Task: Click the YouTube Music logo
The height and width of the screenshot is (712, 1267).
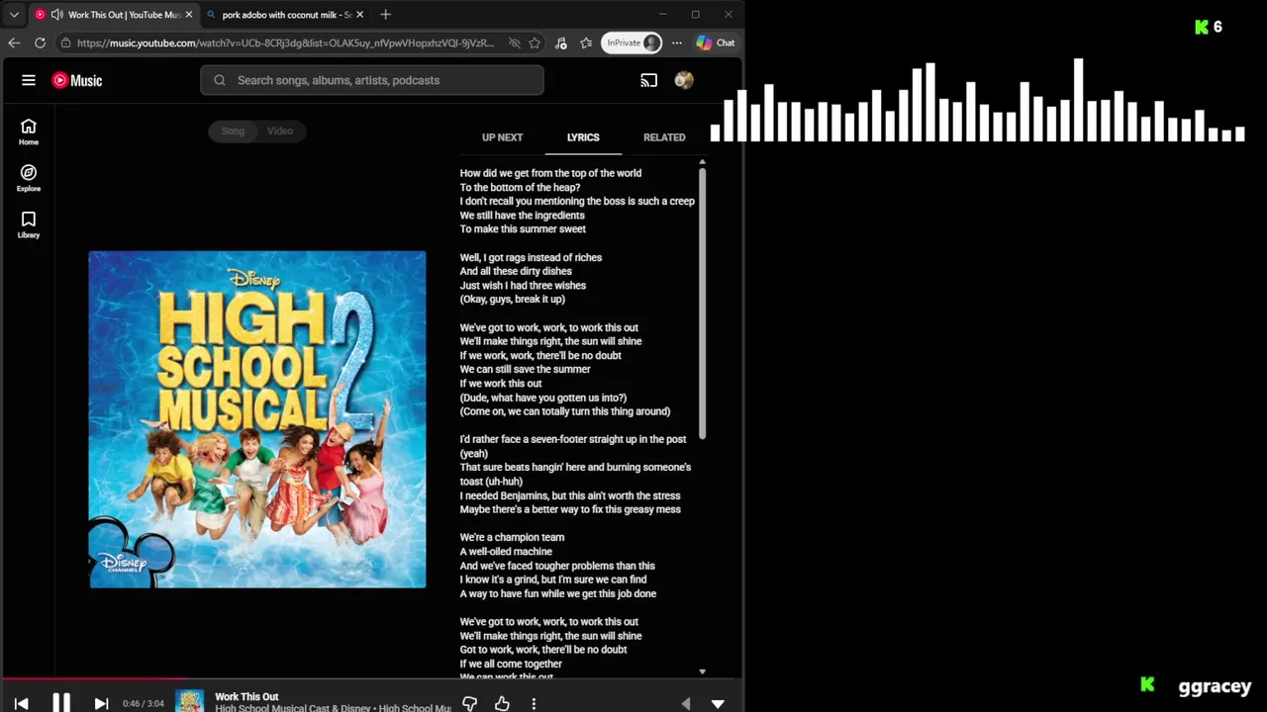Action: [x=77, y=80]
